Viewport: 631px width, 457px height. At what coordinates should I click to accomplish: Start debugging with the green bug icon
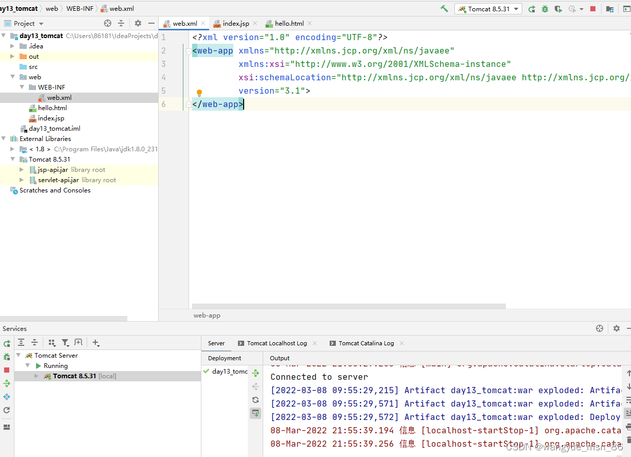pos(545,9)
